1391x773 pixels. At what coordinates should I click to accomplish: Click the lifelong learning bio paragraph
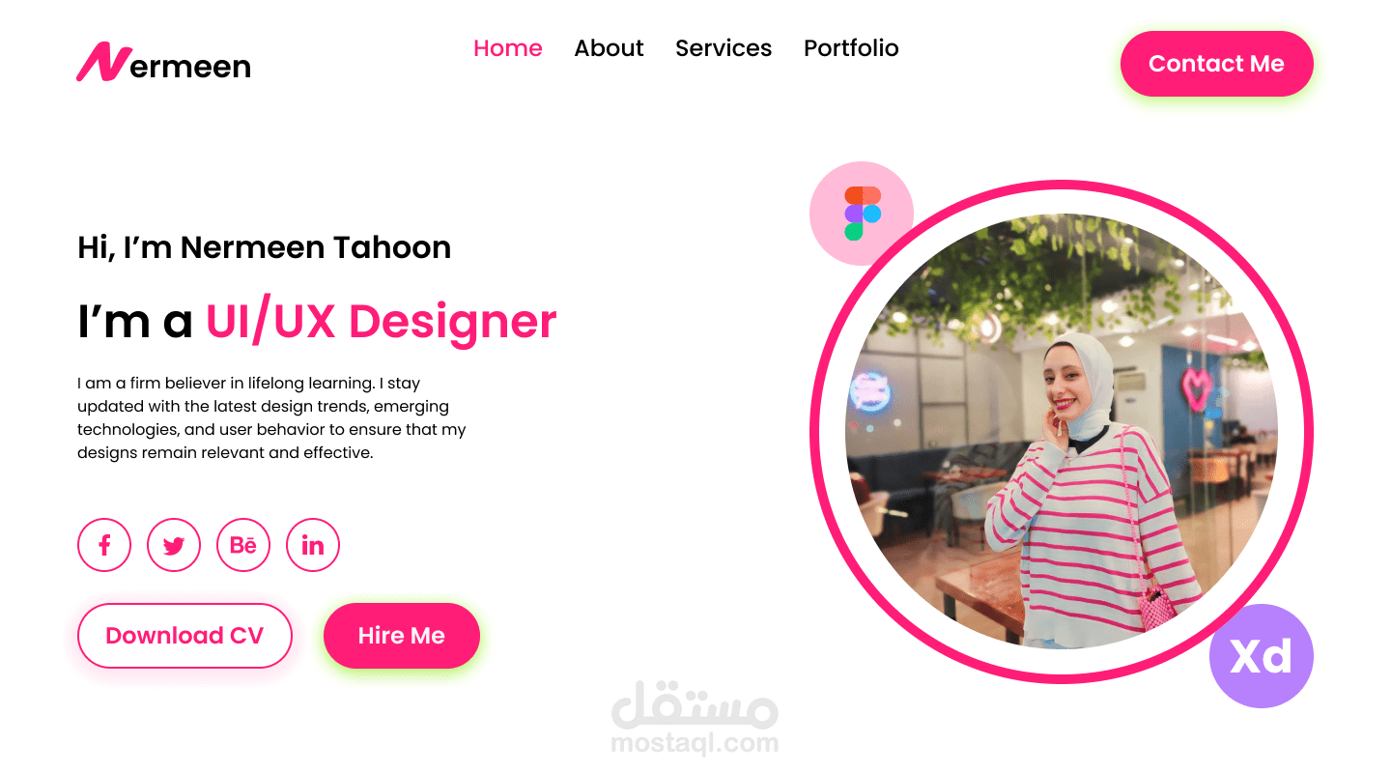(271, 417)
